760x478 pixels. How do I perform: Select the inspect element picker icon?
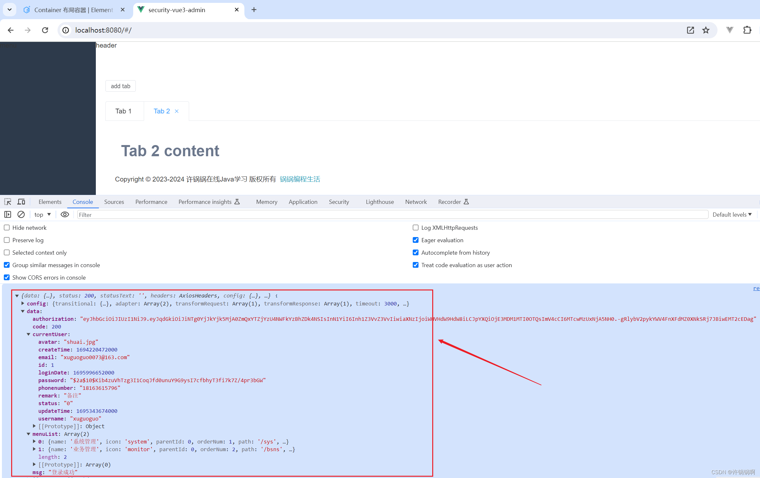click(8, 202)
